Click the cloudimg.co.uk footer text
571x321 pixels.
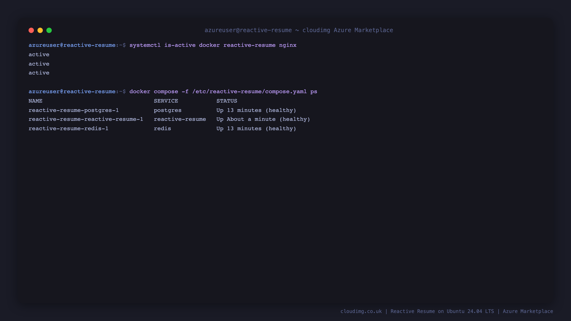point(447,311)
